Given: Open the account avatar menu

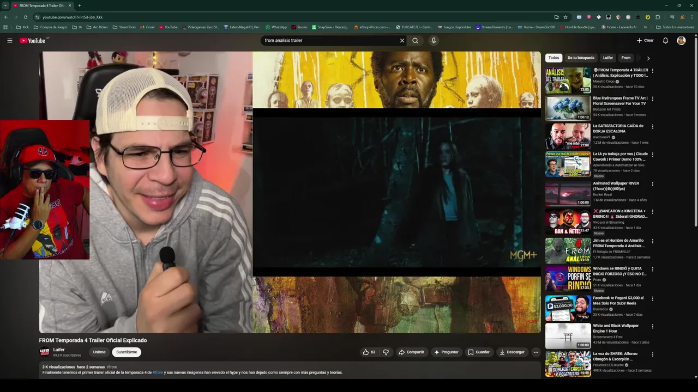Looking at the screenshot, I should (x=681, y=40).
